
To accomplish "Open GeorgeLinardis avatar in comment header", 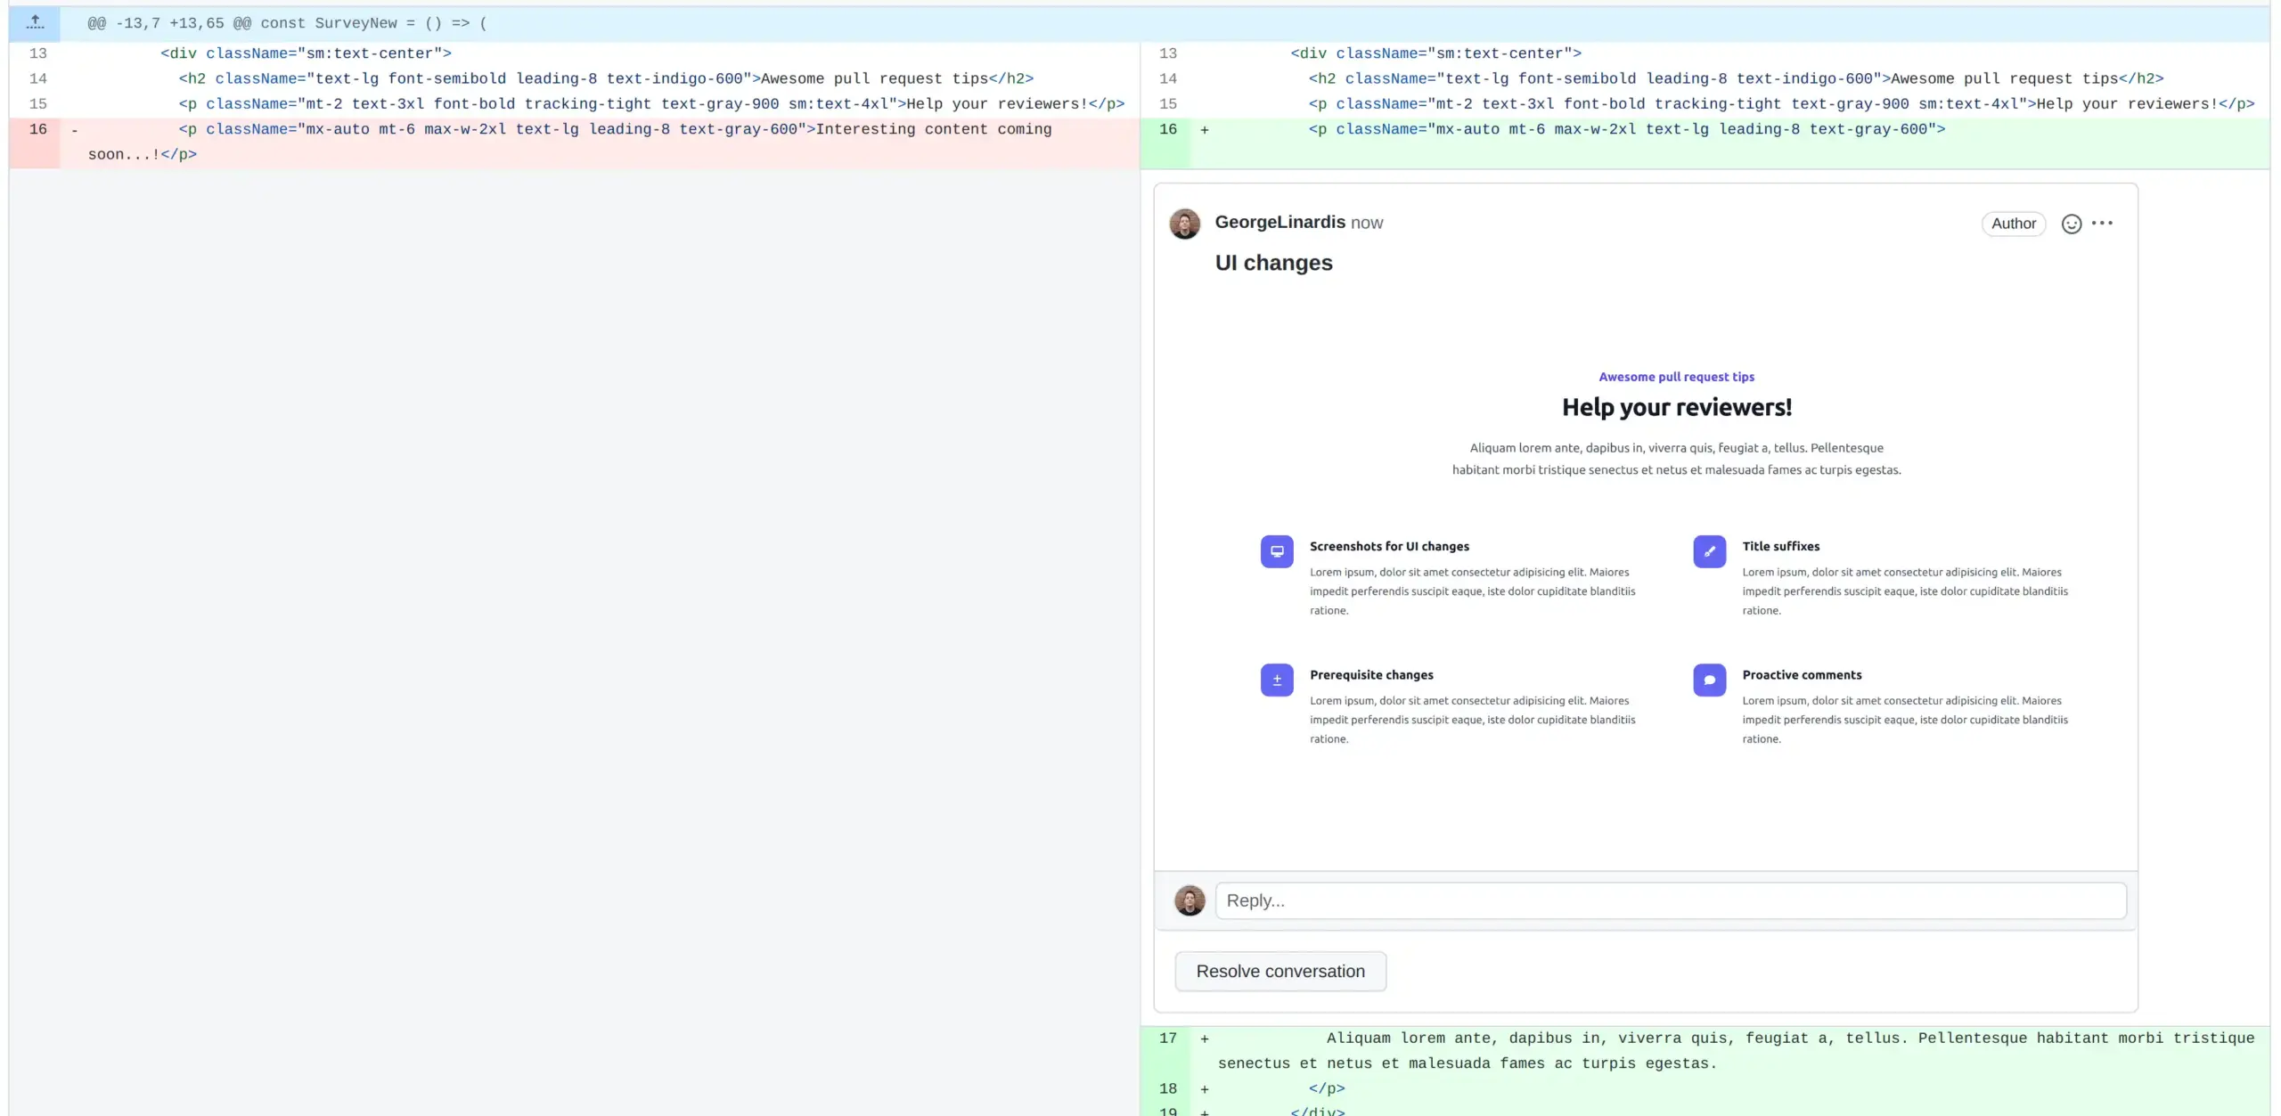I will pos(1185,224).
